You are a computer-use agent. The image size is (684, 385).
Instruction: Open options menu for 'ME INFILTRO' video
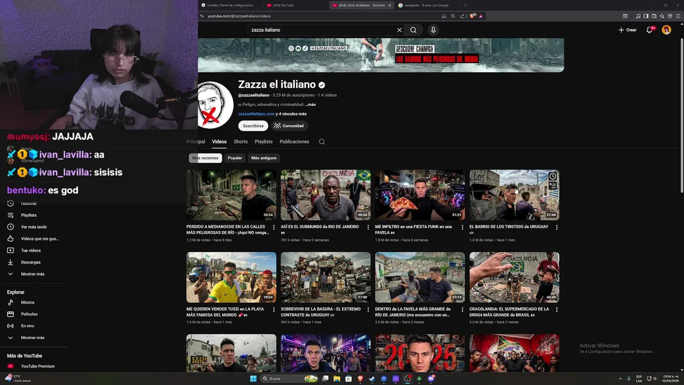(462, 227)
